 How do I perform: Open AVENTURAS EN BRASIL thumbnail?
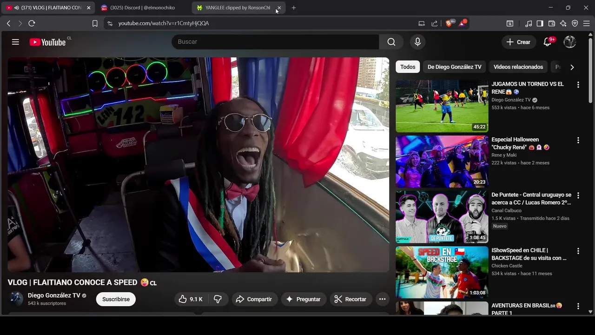click(x=442, y=308)
